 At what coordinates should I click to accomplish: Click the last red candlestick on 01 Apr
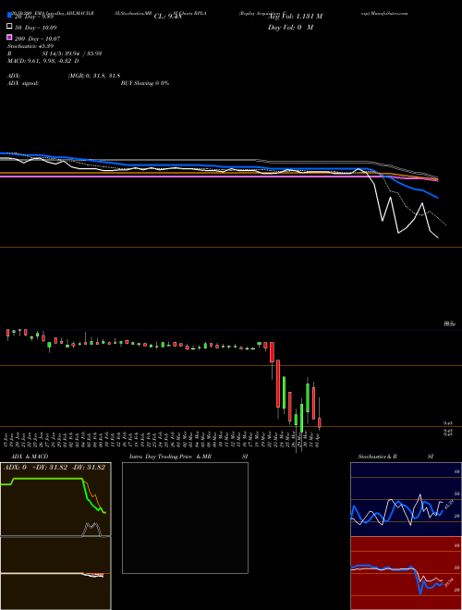320,422
